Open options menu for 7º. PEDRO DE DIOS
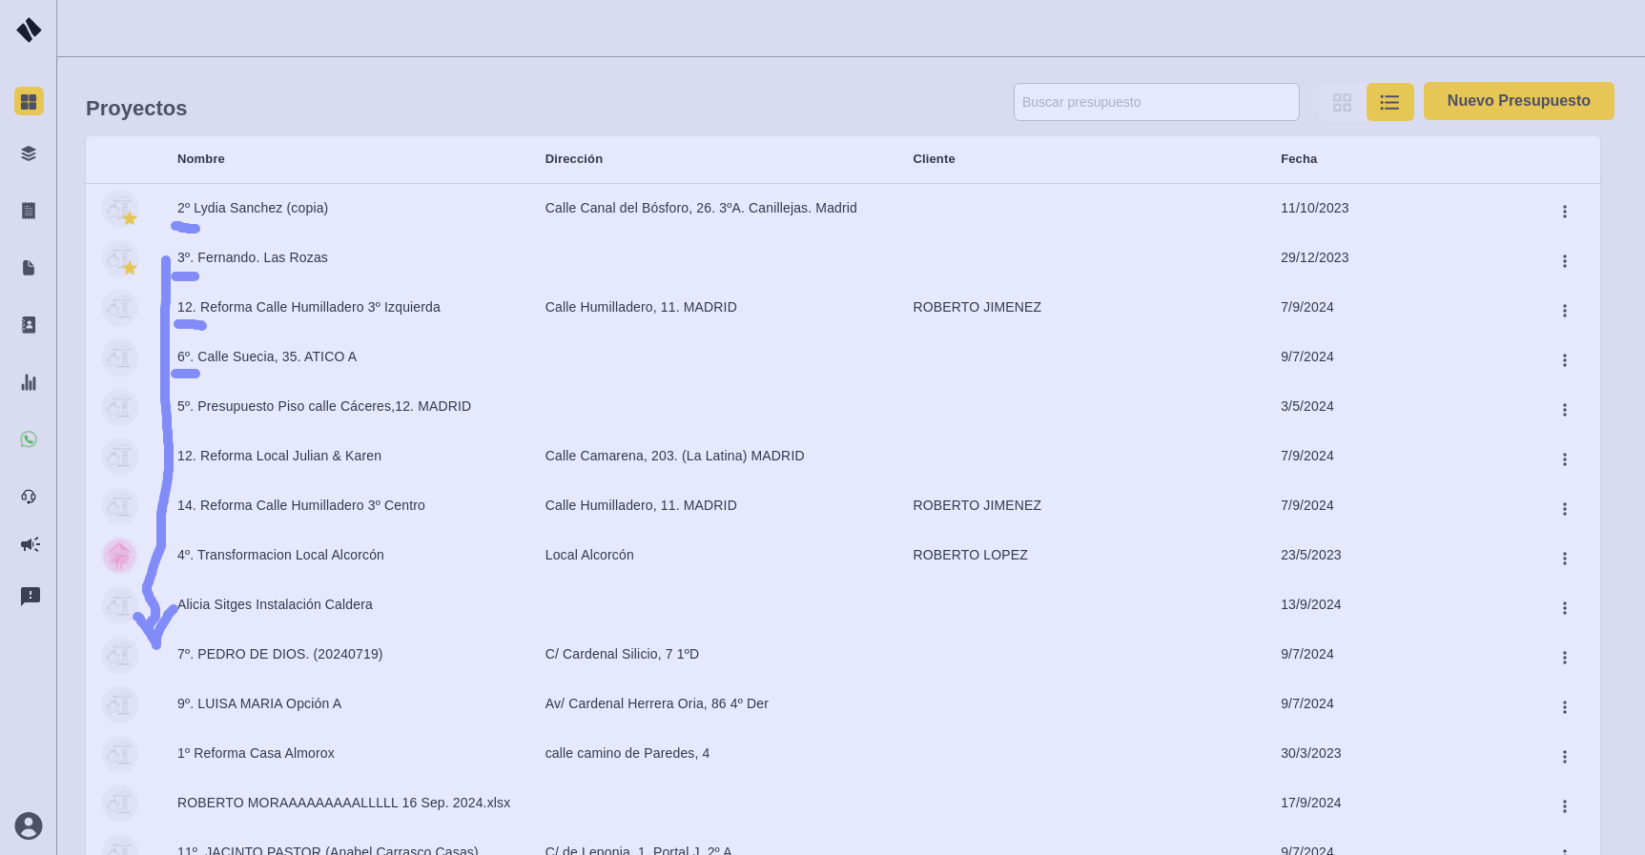 tap(1564, 658)
